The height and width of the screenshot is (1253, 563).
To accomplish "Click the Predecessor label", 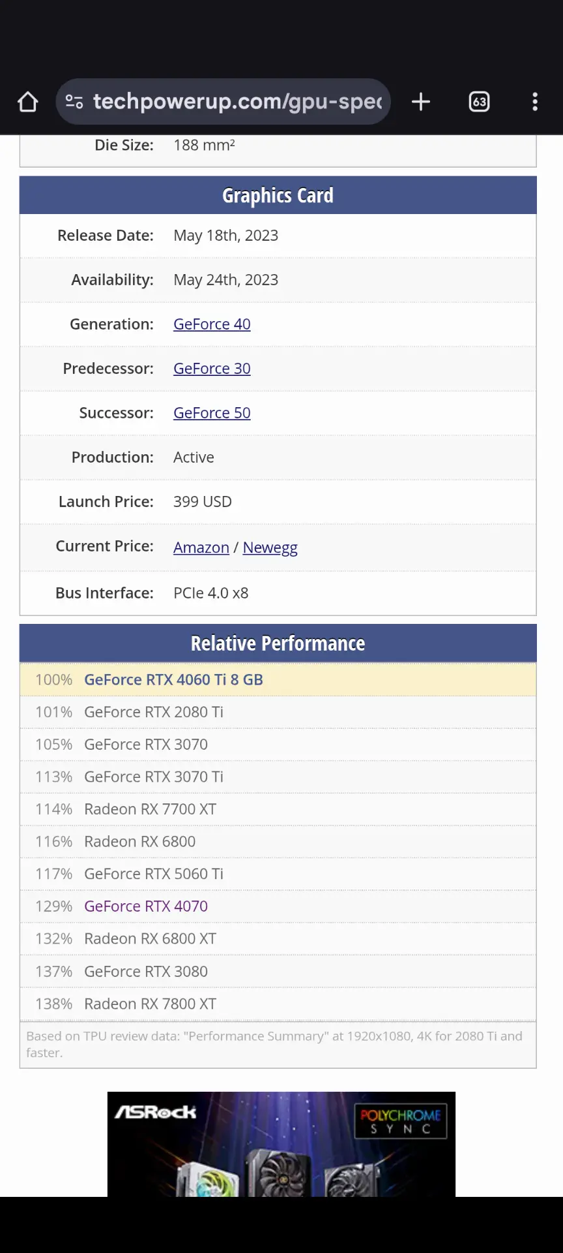I will pyautogui.click(x=108, y=369).
